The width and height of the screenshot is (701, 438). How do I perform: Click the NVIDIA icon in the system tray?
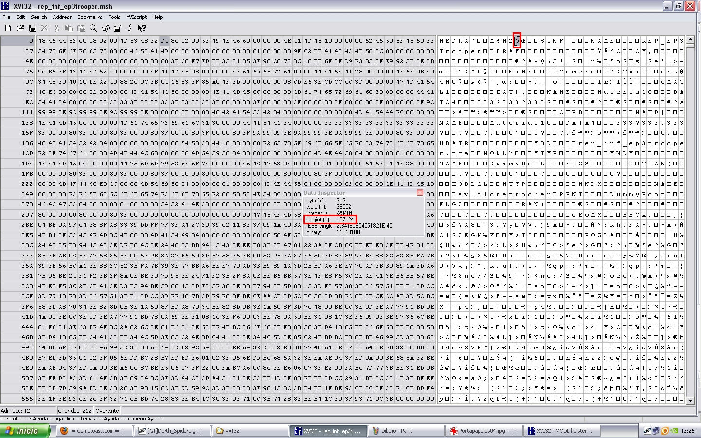(x=673, y=431)
